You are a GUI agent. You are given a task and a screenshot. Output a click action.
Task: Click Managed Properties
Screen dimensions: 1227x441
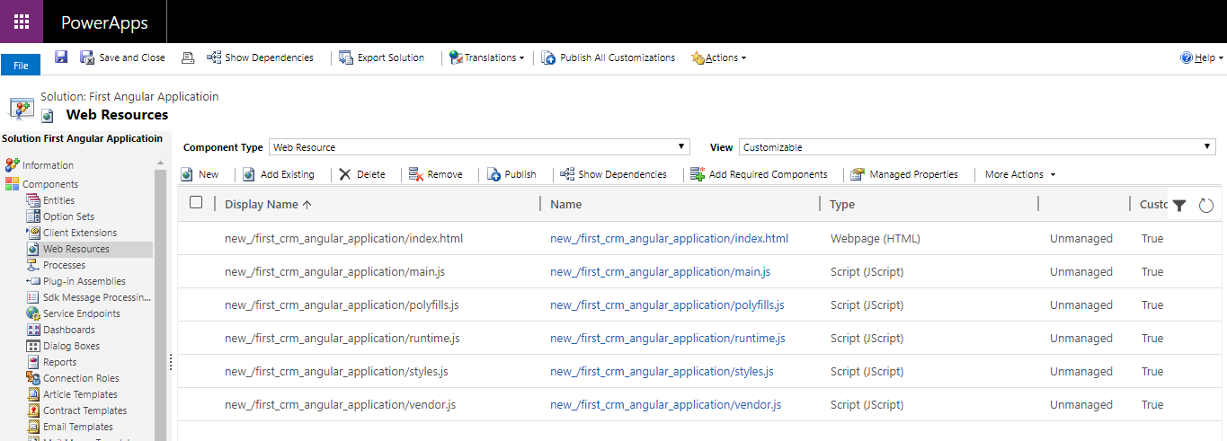point(904,174)
